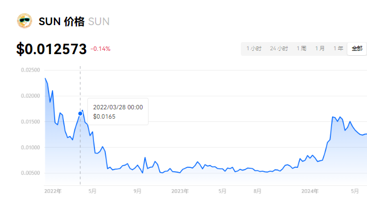Show the 1年 price history

click(338, 49)
